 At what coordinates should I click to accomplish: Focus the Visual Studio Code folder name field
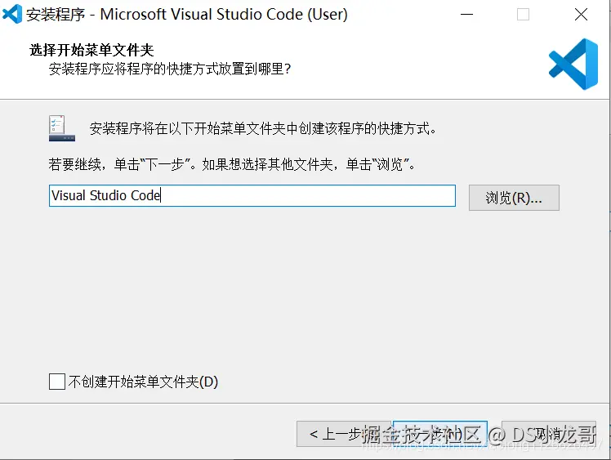[x=252, y=196]
